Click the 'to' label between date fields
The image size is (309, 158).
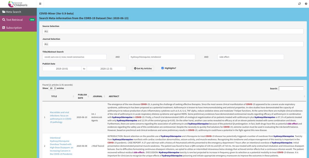click(84, 69)
